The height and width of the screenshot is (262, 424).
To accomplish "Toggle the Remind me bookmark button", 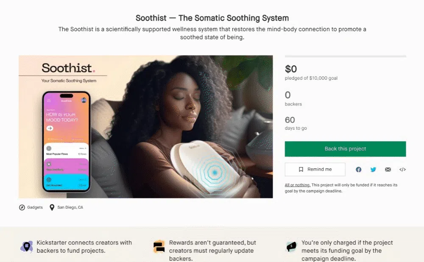I will [x=315, y=169].
